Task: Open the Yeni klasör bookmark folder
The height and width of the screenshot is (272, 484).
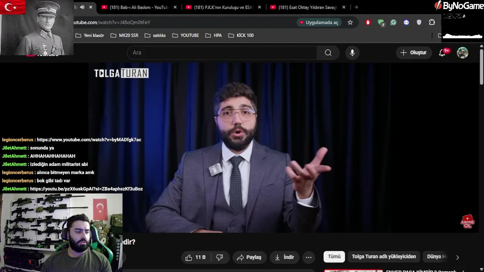Action: [x=90, y=35]
